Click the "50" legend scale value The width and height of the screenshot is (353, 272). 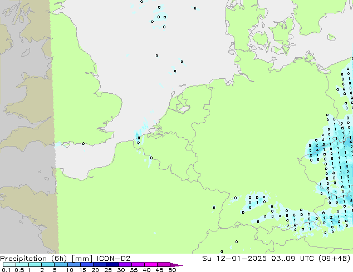(x=172, y=270)
